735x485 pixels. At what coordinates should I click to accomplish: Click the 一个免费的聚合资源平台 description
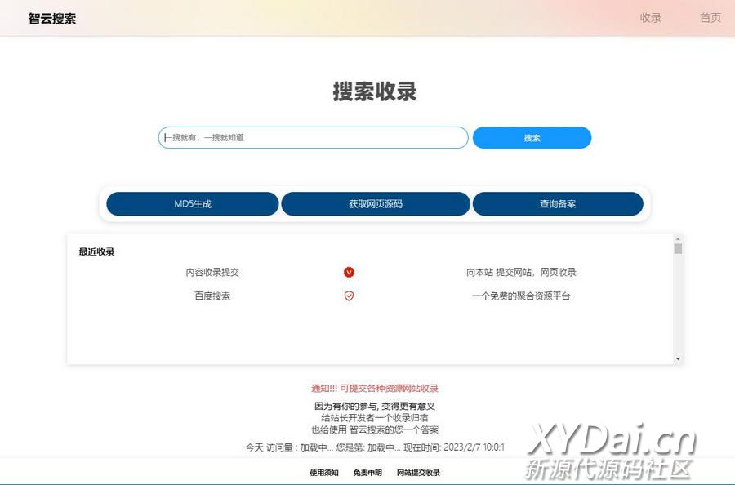point(521,296)
